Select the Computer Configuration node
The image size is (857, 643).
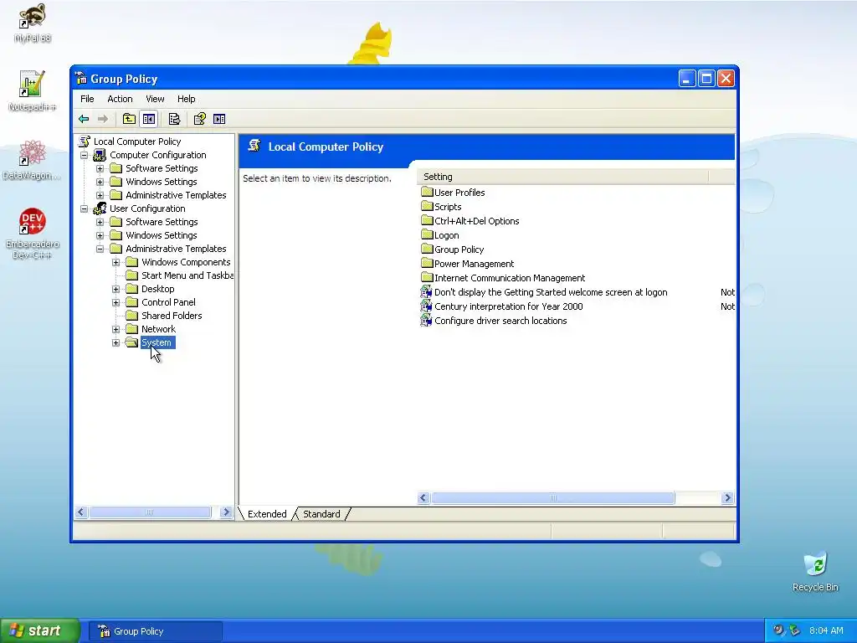157,155
